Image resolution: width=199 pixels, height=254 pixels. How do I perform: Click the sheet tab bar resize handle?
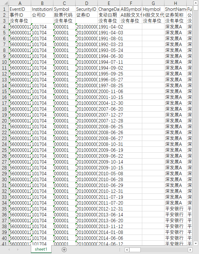(120, 250)
